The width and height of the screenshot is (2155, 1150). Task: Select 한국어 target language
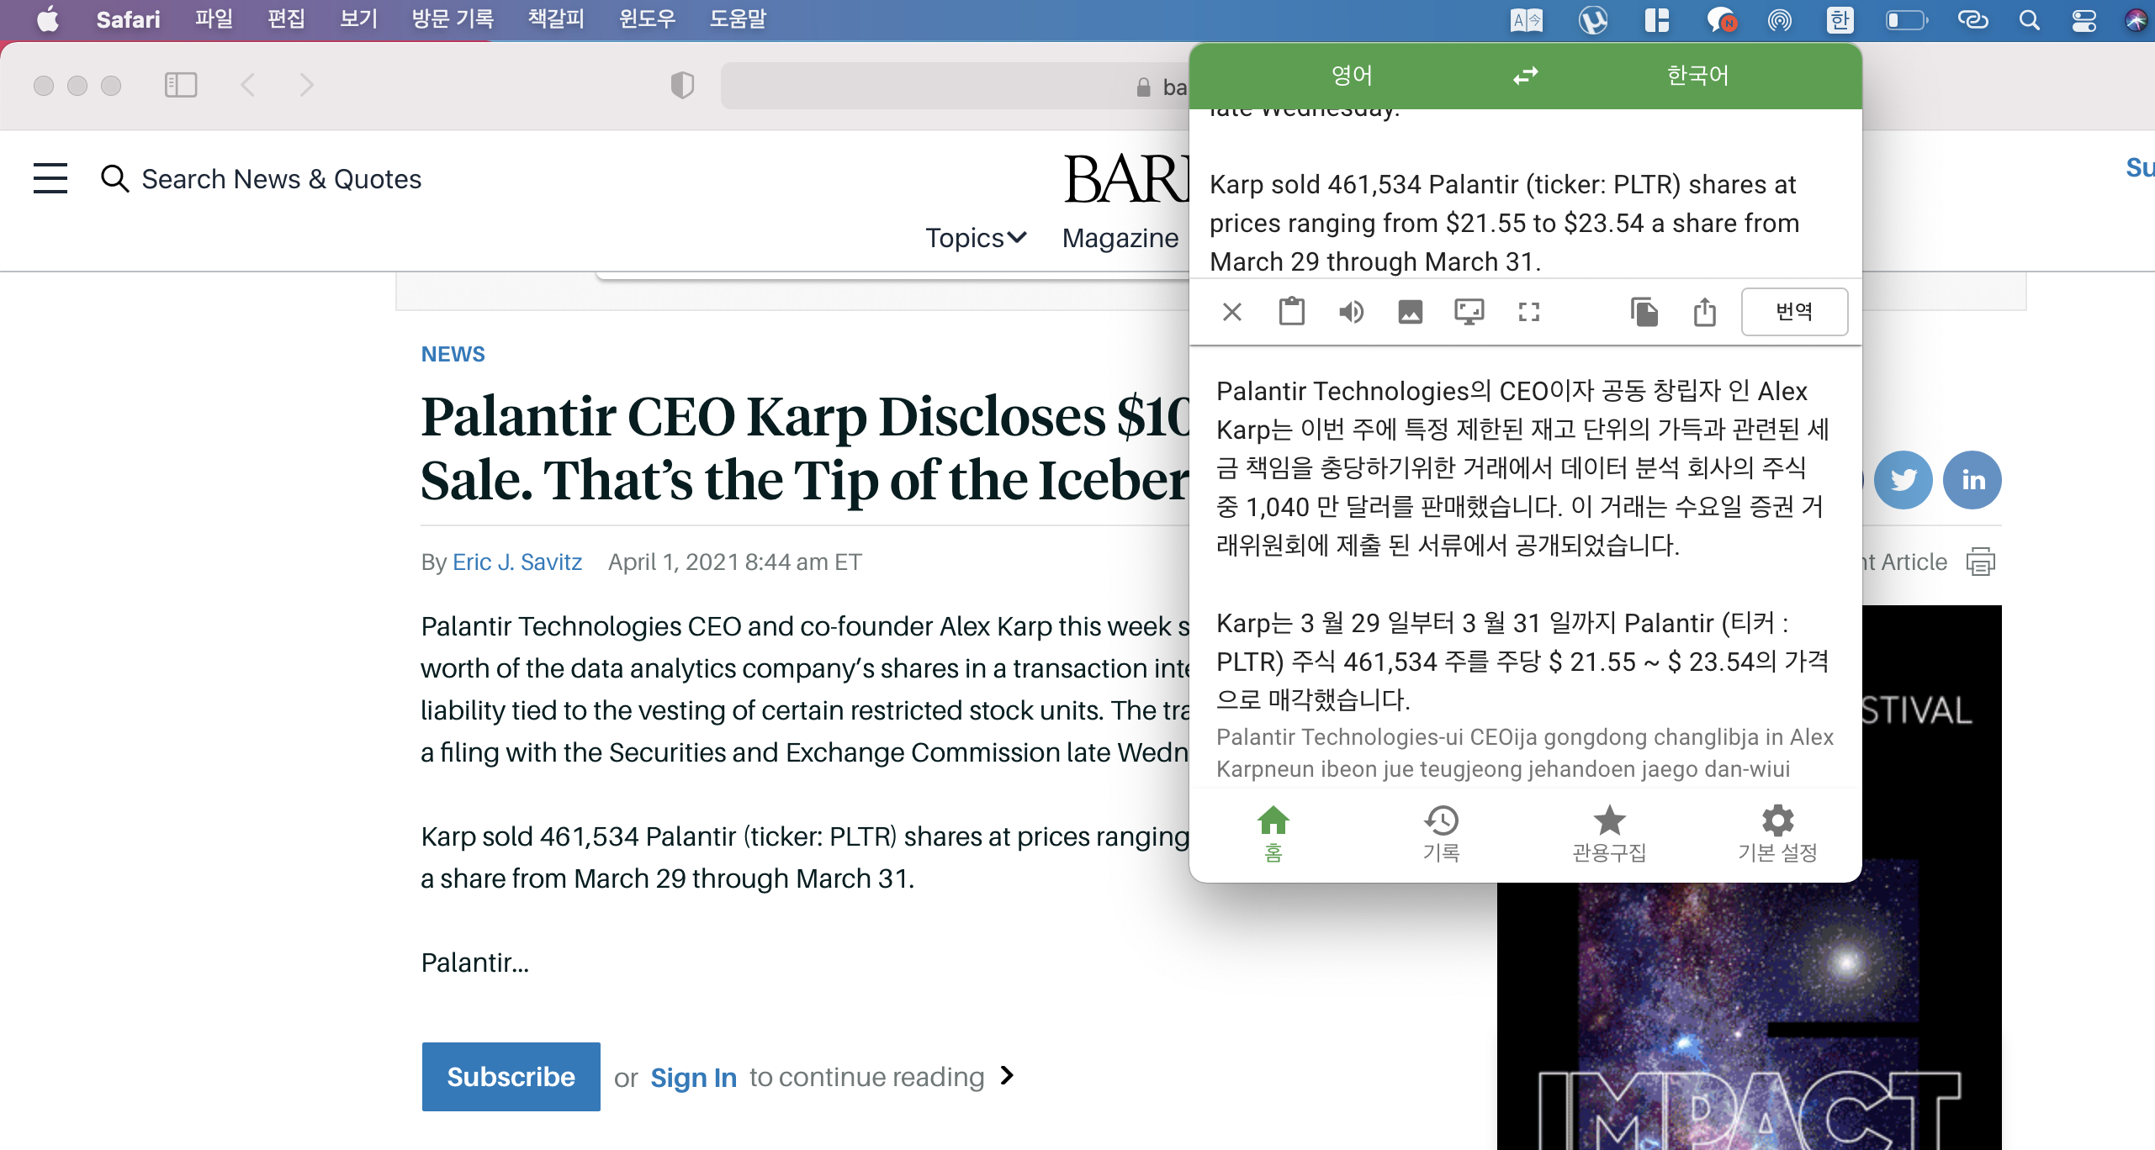pos(1697,76)
